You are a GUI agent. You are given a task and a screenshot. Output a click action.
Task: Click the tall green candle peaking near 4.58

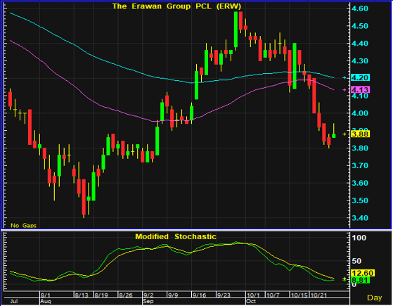(x=236, y=30)
